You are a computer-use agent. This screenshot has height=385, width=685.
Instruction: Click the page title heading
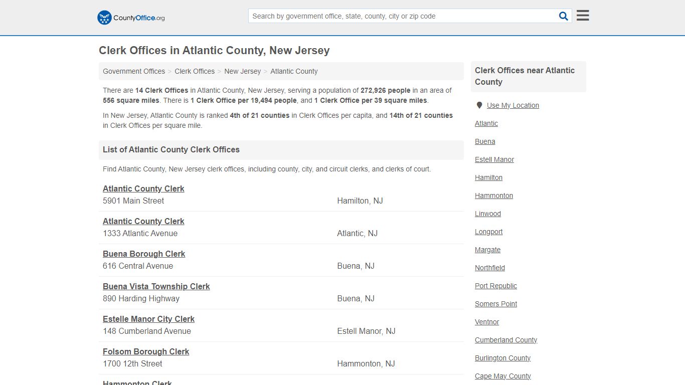tap(214, 51)
